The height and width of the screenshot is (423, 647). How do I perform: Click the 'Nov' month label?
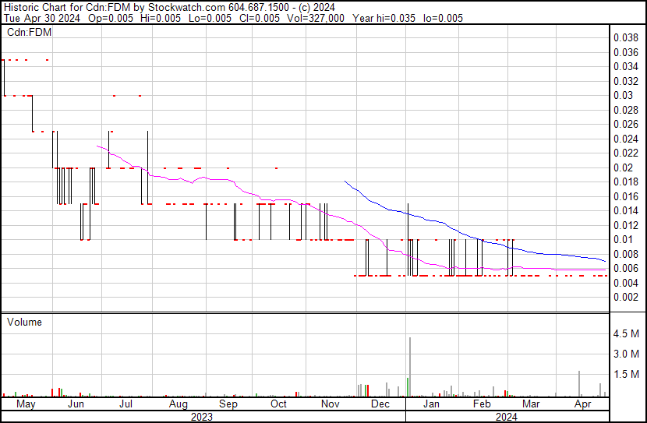[x=330, y=404]
